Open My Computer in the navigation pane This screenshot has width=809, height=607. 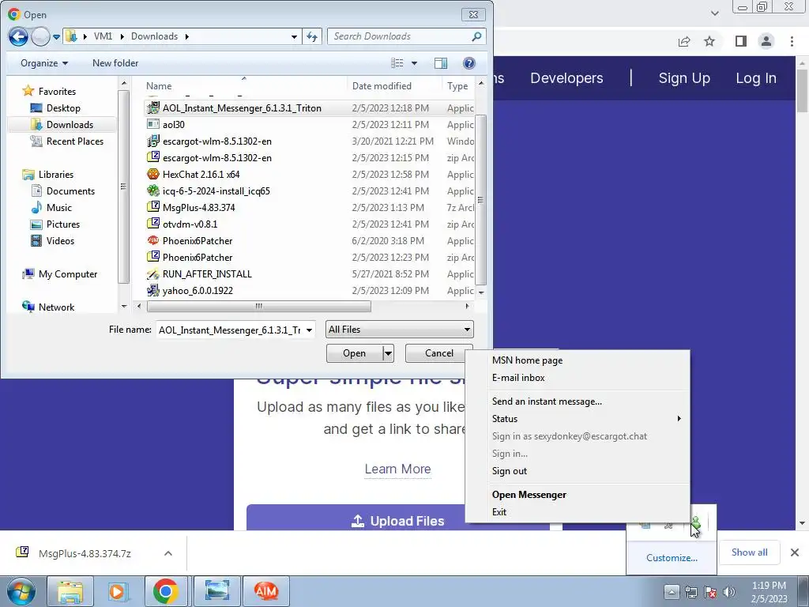68,274
